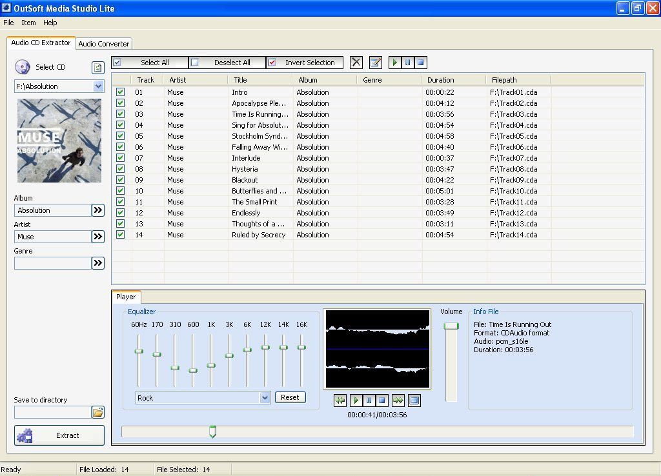Click the Extract button
This screenshot has height=476, width=661.
pos(59,435)
